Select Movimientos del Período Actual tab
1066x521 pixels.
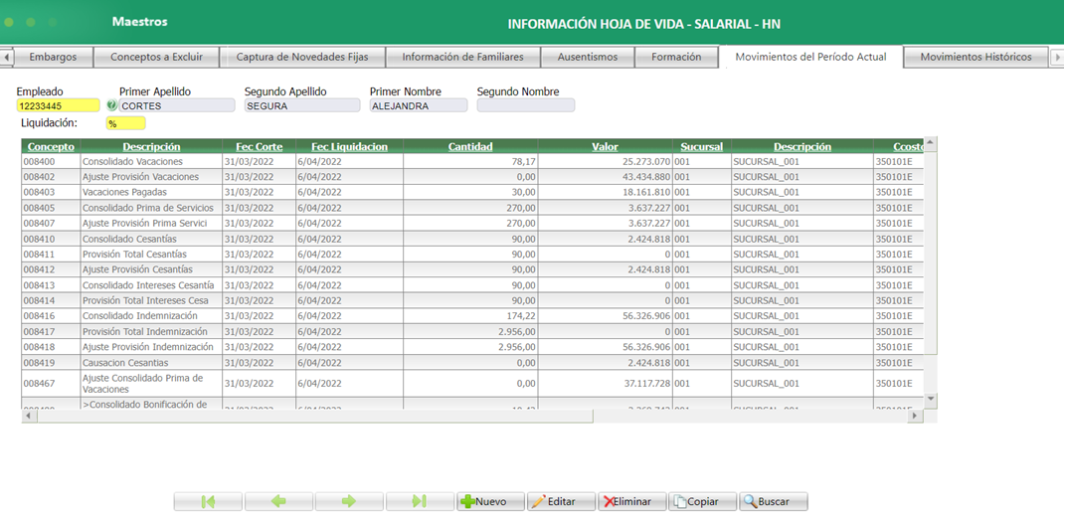(811, 57)
